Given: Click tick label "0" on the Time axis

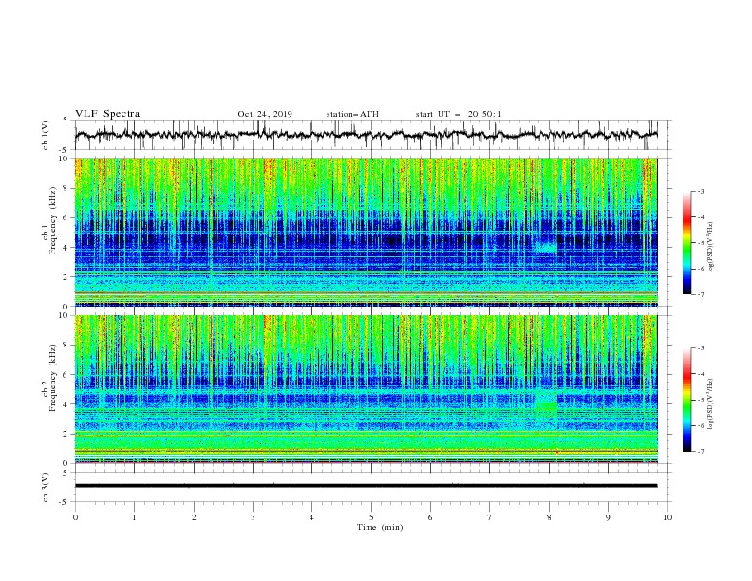Looking at the screenshot, I should click(x=75, y=517).
